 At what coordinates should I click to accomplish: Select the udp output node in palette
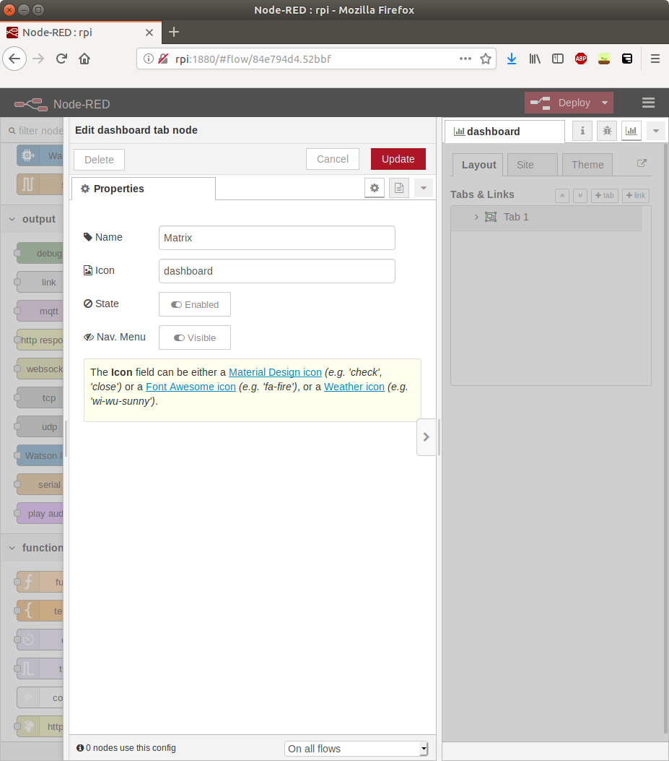[x=40, y=427]
